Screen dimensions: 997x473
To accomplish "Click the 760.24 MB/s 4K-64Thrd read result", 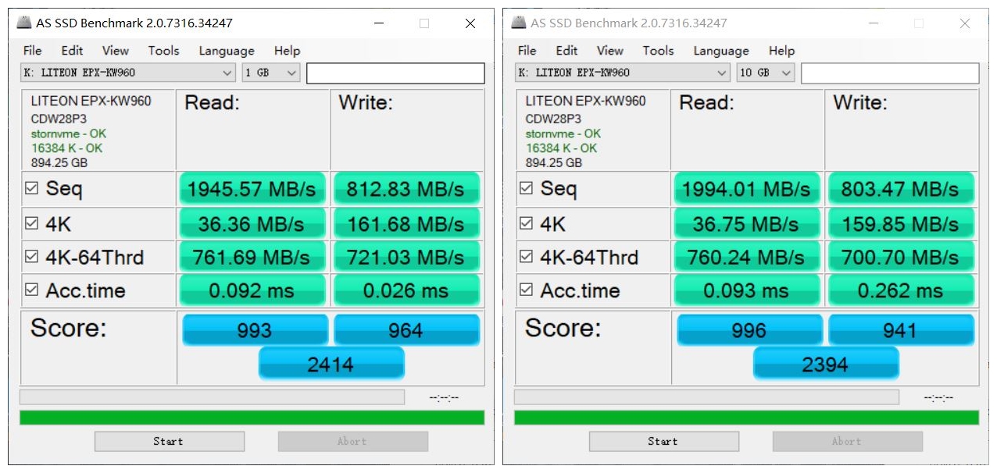I will [x=746, y=257].
